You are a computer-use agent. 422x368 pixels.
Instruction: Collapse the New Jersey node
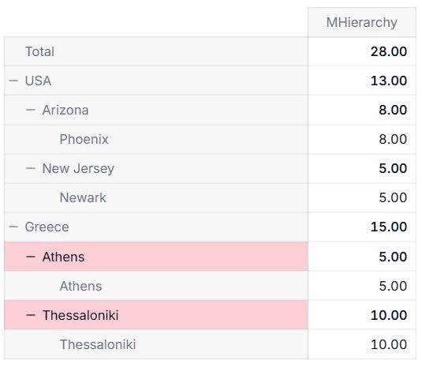click(31, 168)
